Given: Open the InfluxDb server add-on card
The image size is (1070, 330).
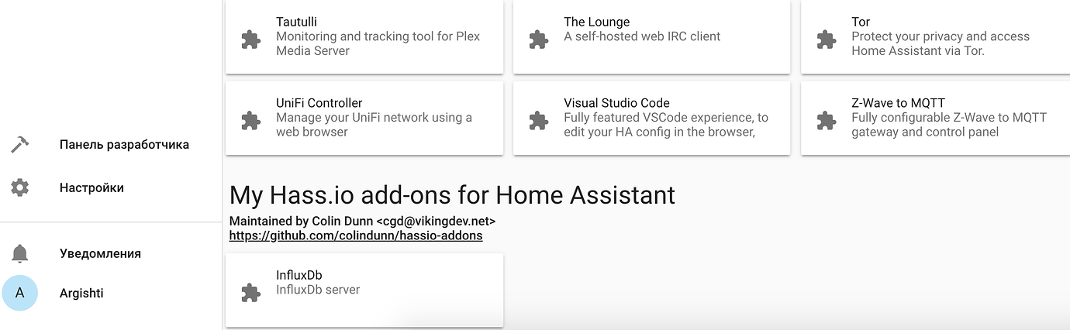Looking at the screenshot, I should click(364, 290).
